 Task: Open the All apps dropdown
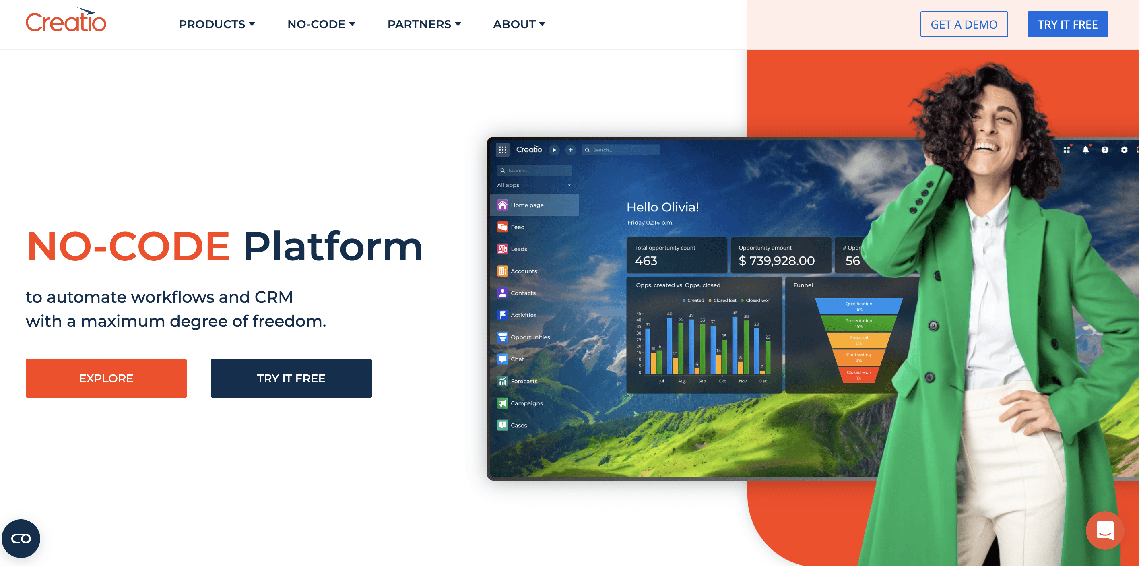[534, 185]
